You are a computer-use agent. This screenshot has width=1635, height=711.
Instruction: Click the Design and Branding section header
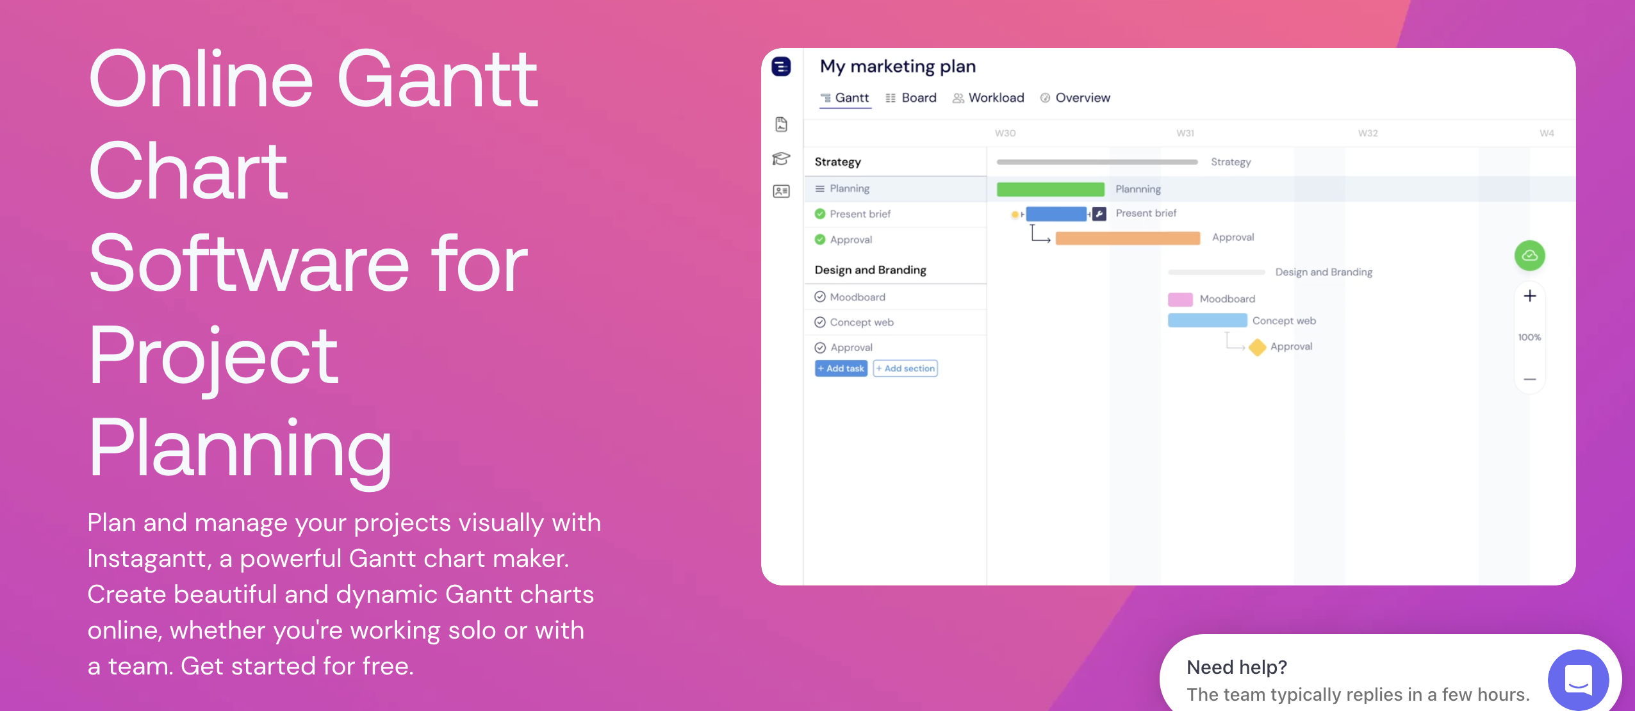[x=869, y=270]
